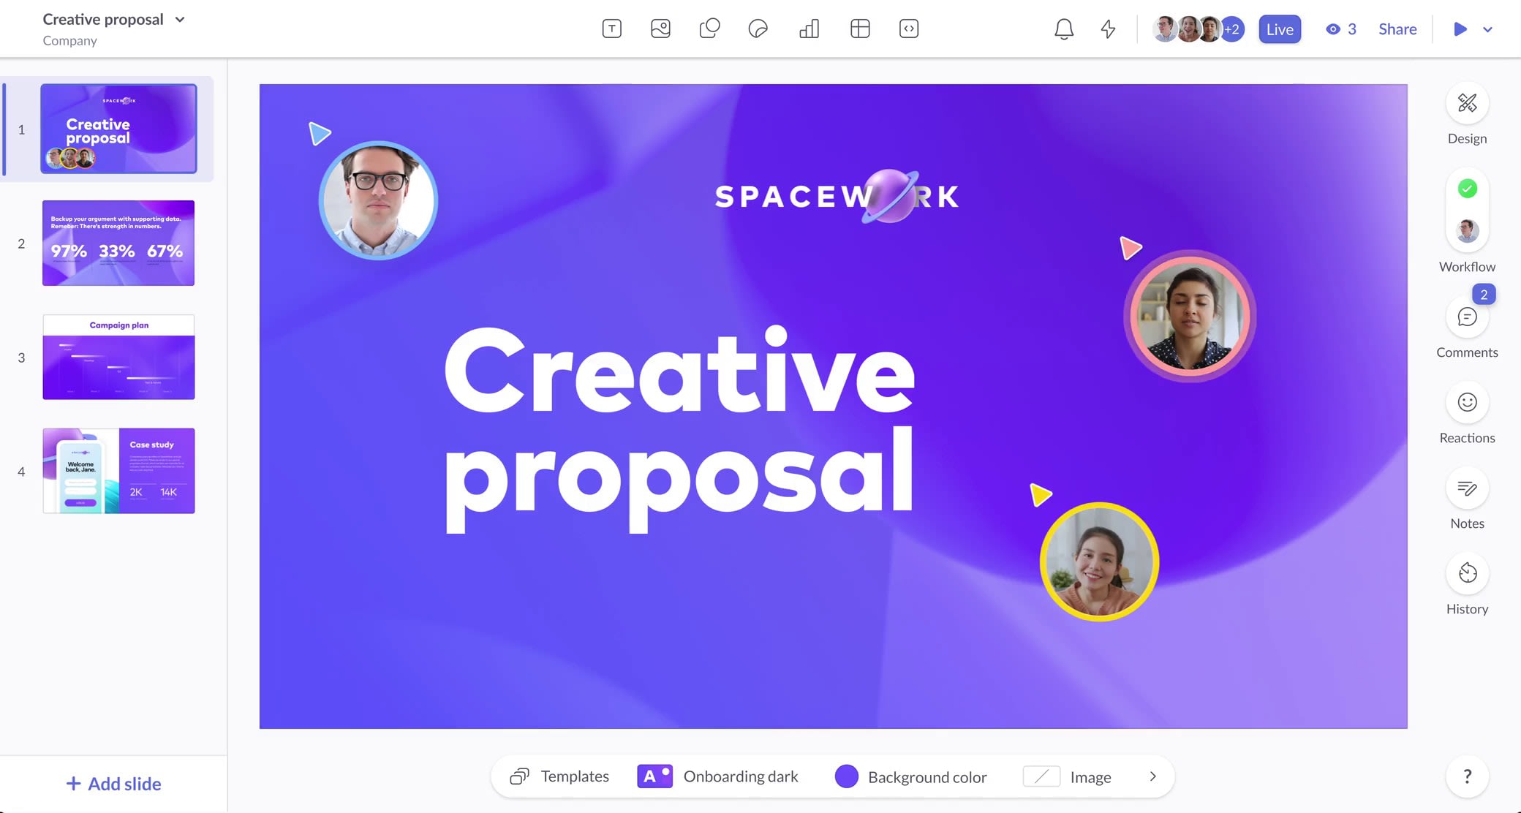Select the Background color swatch

click(x=846, y=776)
